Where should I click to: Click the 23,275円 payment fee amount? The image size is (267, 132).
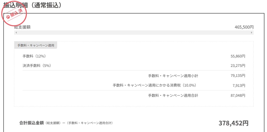click(238, 66)
